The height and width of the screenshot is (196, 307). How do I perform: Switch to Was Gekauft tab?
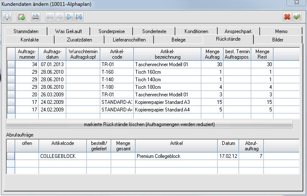pyautogui.click(x=68, y=31)
